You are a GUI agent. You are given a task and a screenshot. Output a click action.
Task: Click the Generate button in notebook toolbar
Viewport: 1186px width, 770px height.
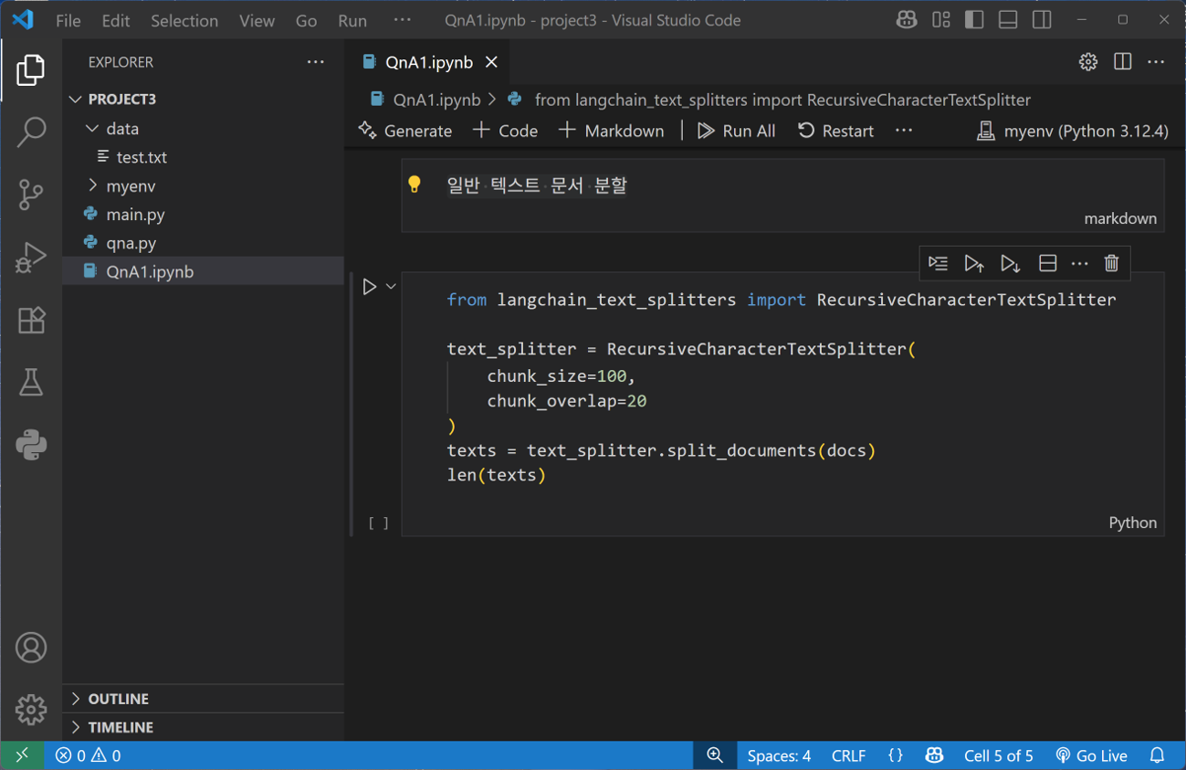[405, 131]
